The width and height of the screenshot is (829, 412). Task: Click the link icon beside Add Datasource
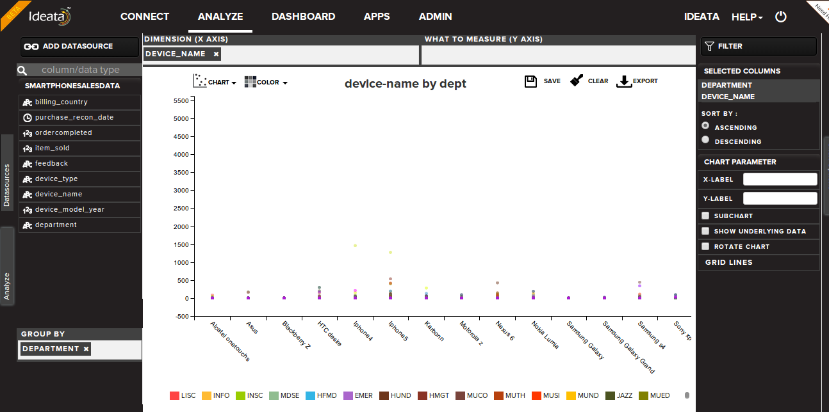[32, 46]
